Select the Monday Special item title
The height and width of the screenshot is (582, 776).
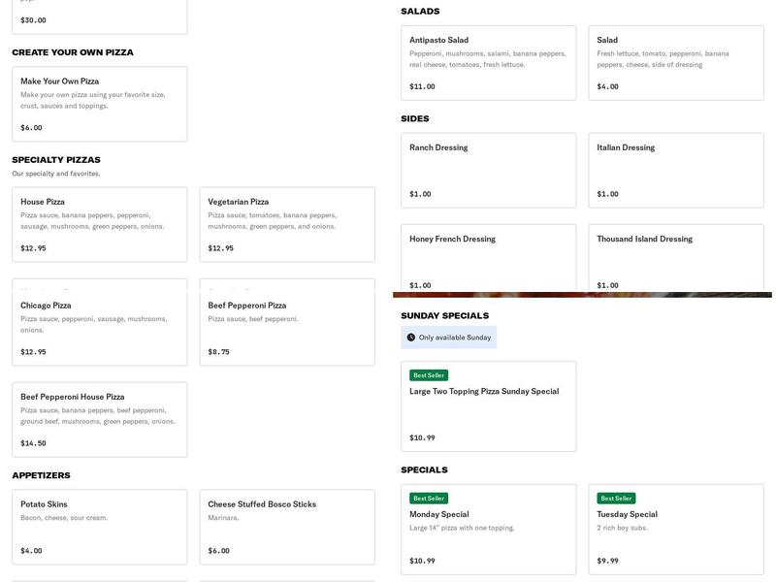(439, 514)
